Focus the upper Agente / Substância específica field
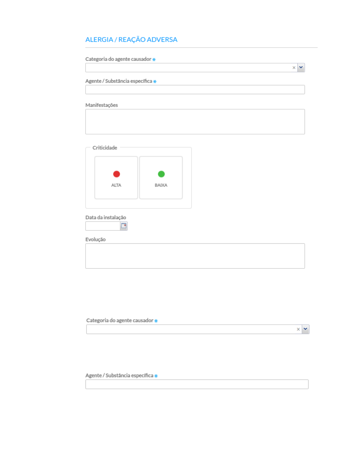 pos(195,90)
